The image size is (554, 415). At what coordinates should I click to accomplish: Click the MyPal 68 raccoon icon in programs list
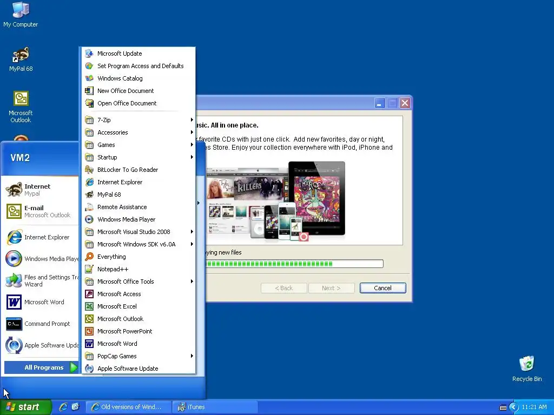point(89,195)
